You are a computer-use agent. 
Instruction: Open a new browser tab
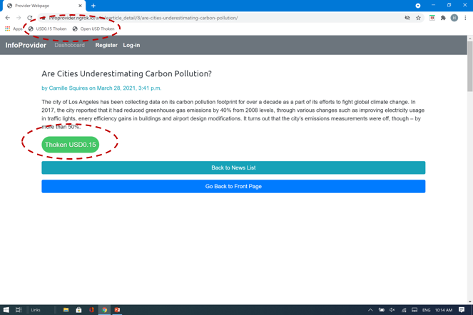pos(93,6)
